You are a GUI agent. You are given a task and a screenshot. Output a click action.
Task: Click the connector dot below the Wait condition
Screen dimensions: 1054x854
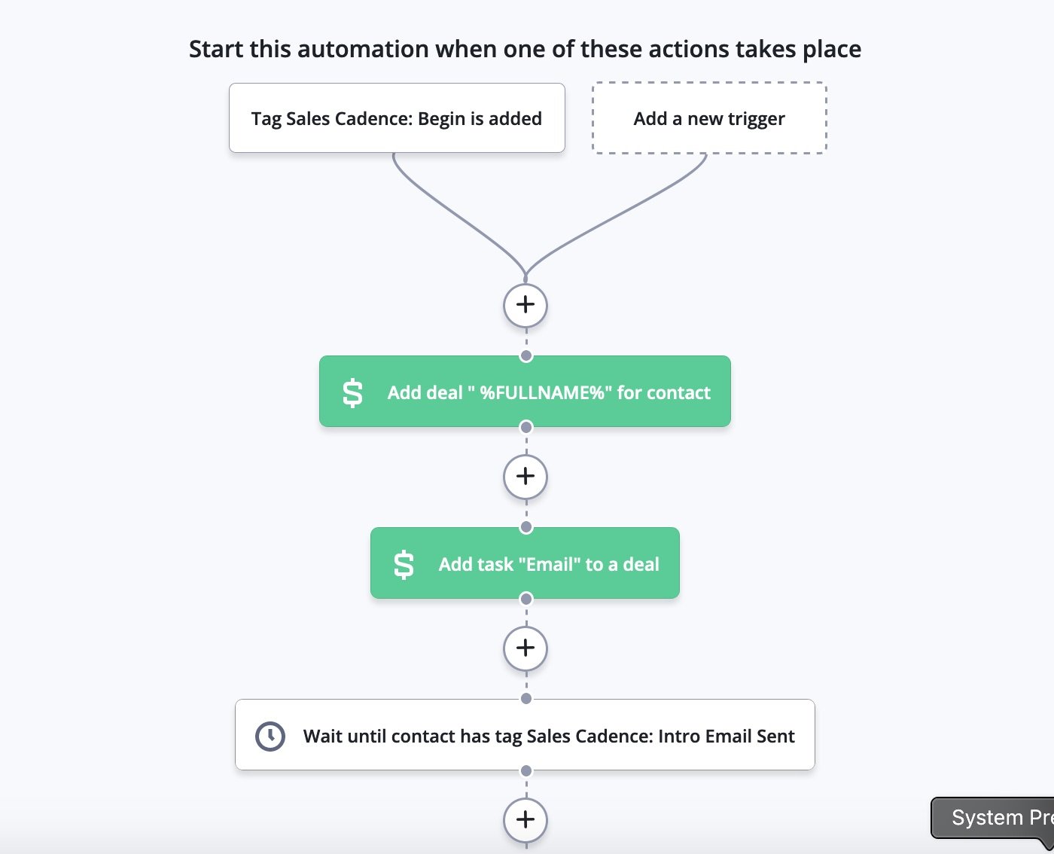[525, 771]
